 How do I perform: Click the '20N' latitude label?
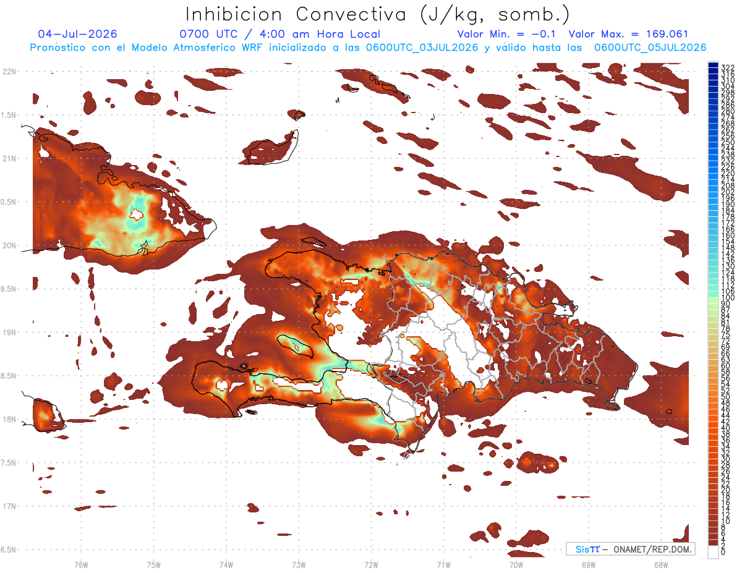tap(9, 245)
